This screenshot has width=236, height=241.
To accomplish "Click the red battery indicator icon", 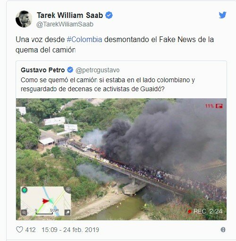I will 219,106.
